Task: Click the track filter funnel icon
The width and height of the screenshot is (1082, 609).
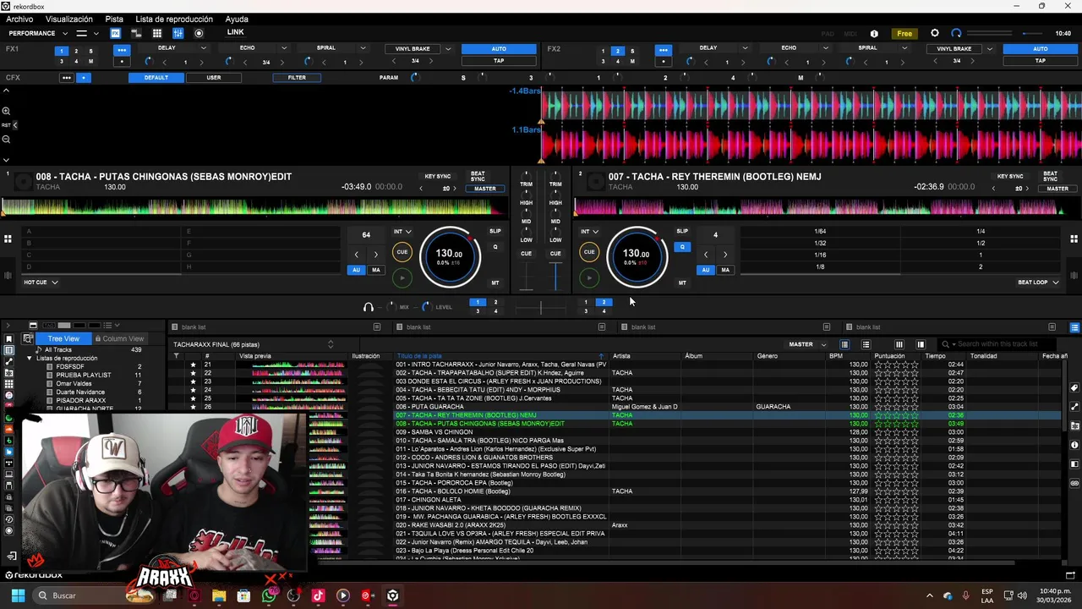Action: click(x=176, y=356)
